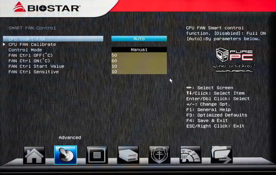Select the FAN Ctrl Start Value setting
The image size is (276, 175).
[36, 66]
